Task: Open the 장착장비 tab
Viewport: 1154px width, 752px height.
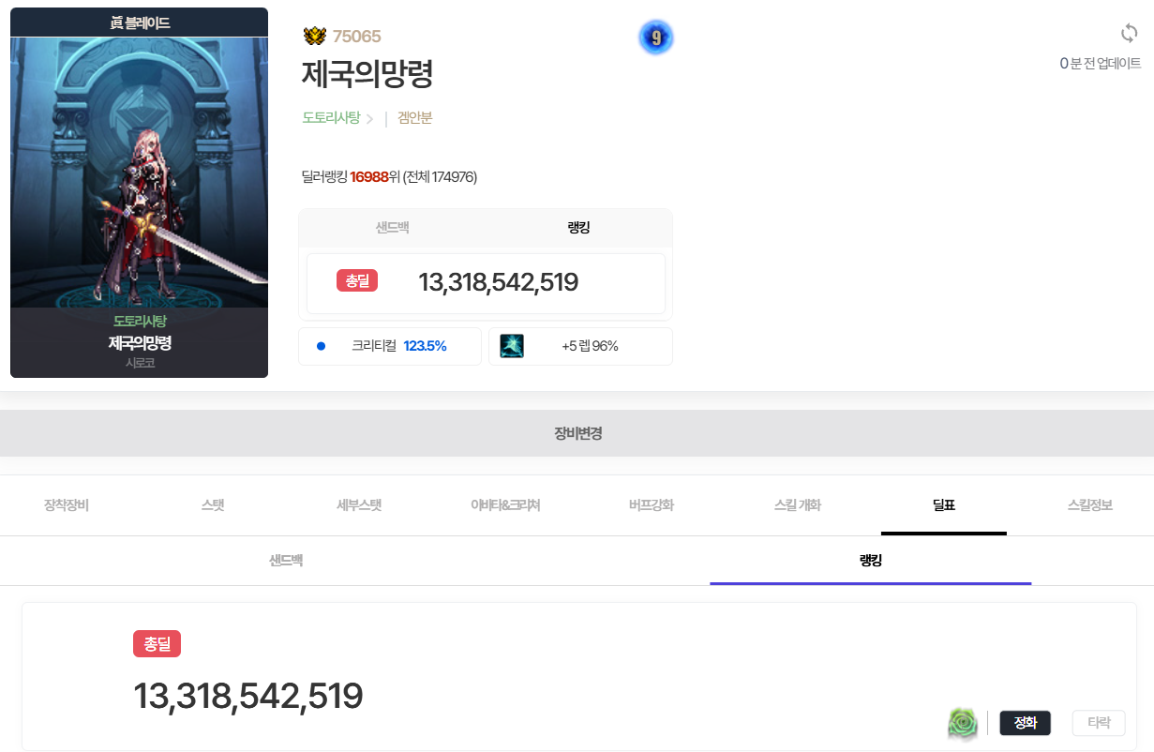Action: [x=67, y=505]
